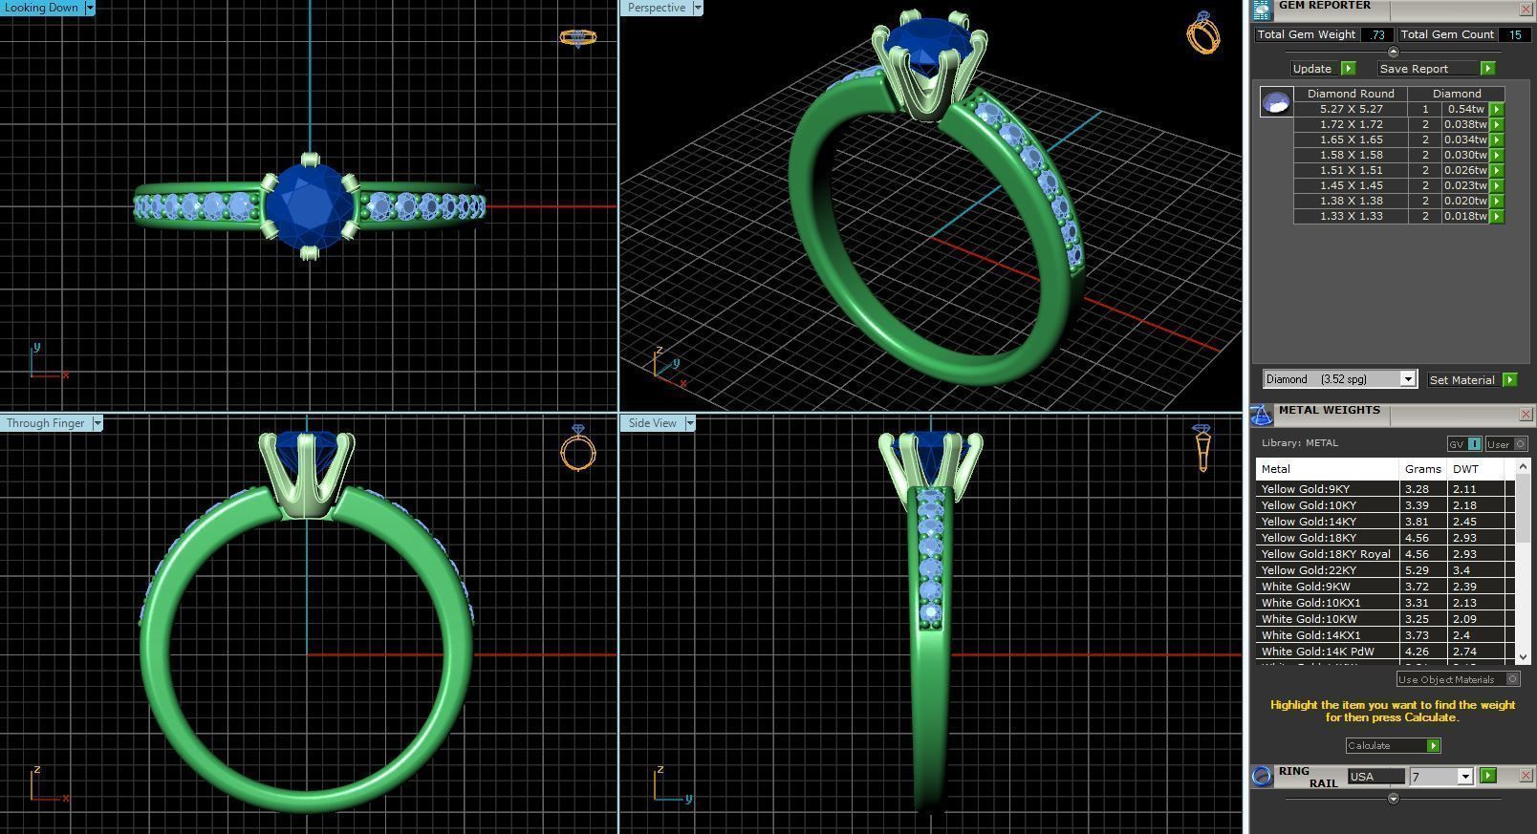Select the White Gold:10KX1 row

[1385, 603]
